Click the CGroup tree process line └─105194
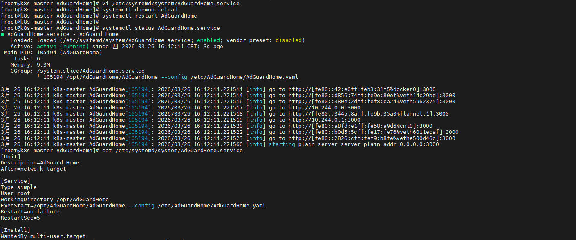 click(168, 77)
